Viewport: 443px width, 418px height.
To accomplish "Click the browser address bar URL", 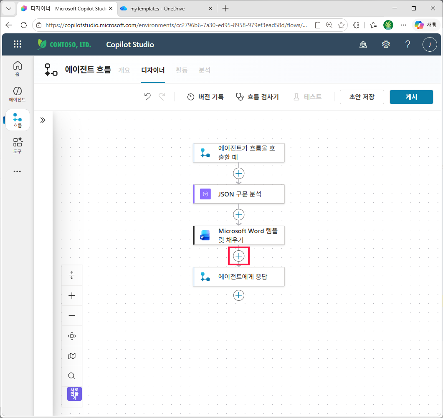I will point(176,25).
